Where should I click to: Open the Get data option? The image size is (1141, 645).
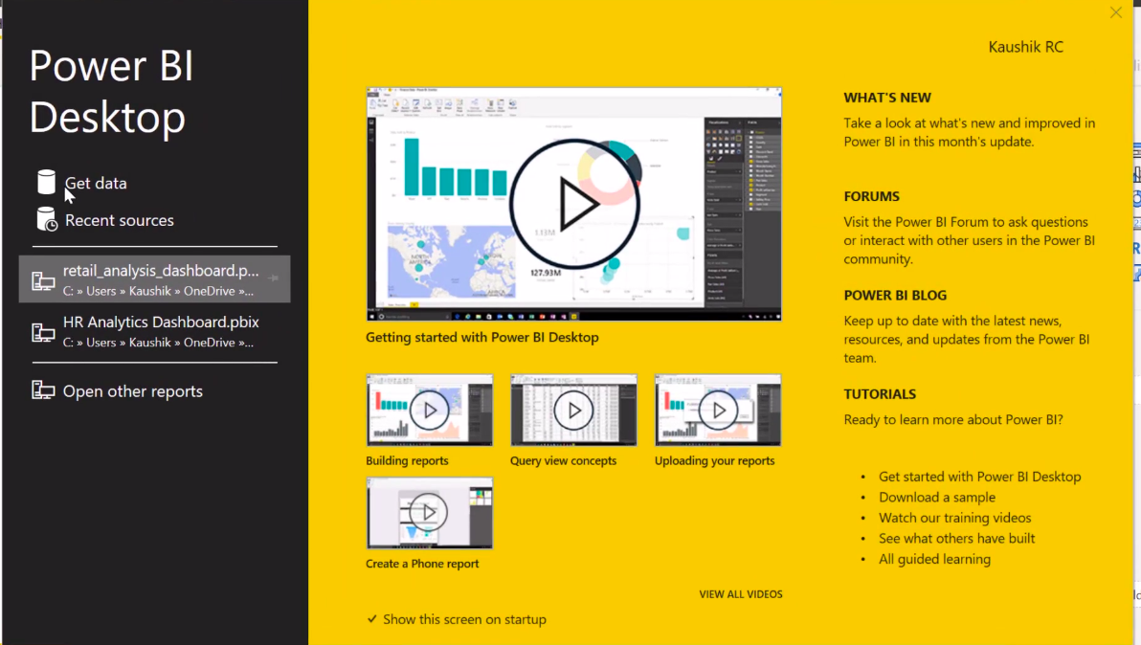coord(96,183)
